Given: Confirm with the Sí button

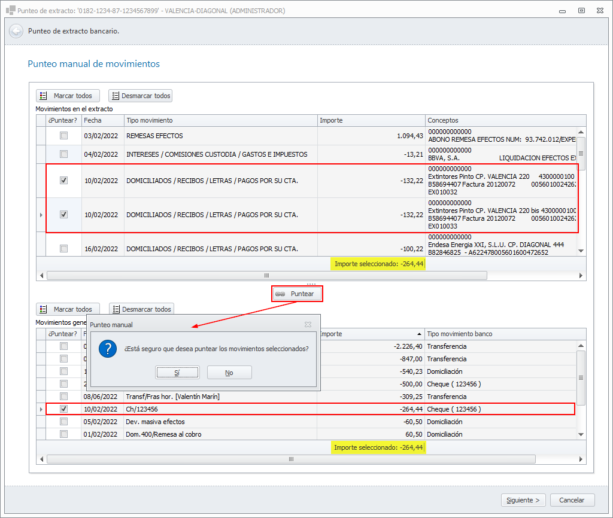Looking at the screenshot, I should [x=177, y=373].
